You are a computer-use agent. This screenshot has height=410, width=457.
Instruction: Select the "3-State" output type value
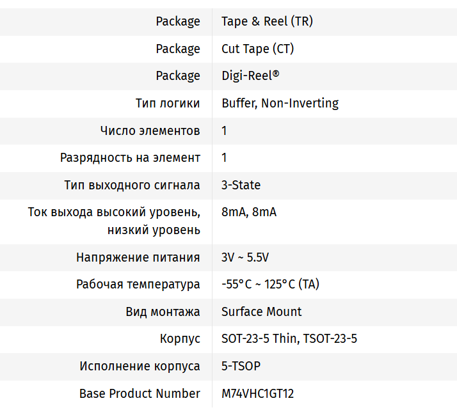click(241, 185)
